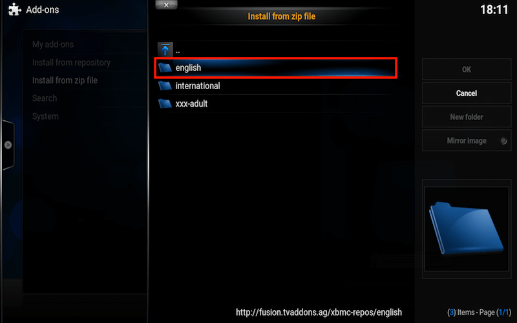
Task: Click the international folder icon
Action: point(165,86)
